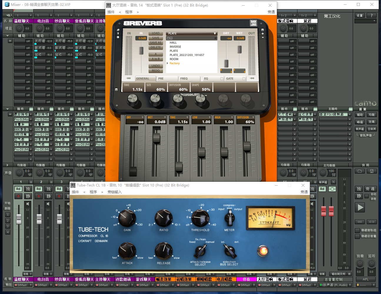Open the DIFFUSION fader parameter dropdown
The width and height of the screenshot is (381, 294).
click(253, 117)
